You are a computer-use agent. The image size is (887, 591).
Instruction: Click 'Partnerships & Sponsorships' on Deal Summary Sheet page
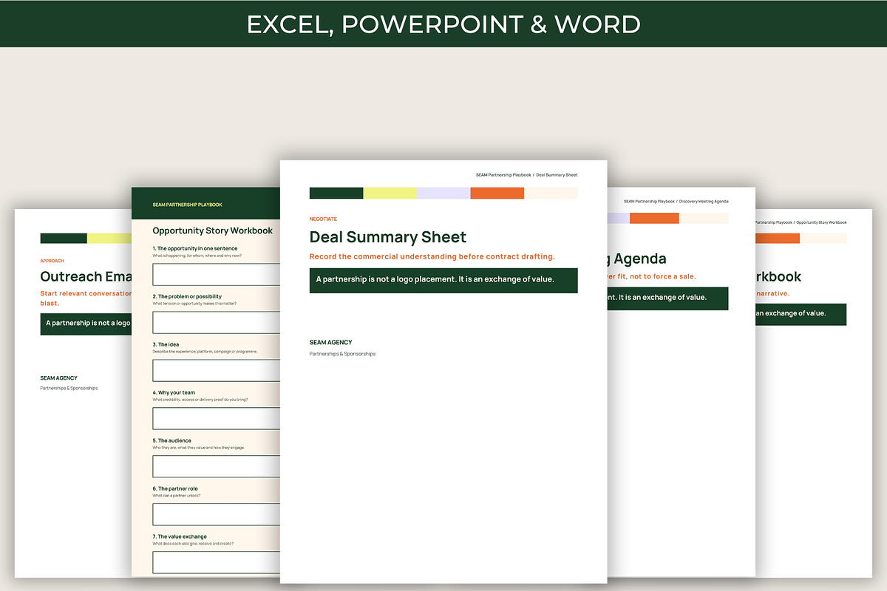(342, 354)
